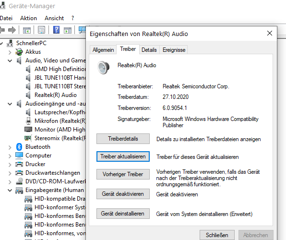
Task: Expand the Computer category
Action: (x=10, y=156)
